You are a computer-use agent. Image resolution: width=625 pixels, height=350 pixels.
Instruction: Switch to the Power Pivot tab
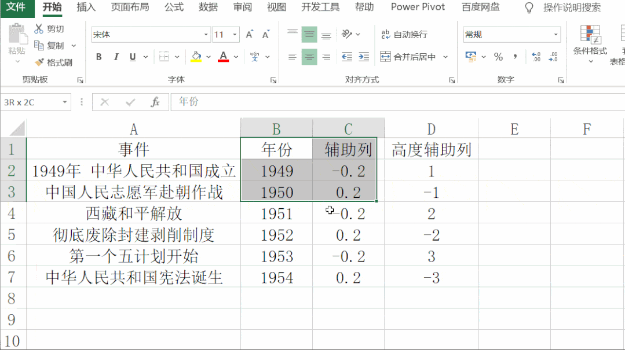pyautogui.click(x=418, y=8)
